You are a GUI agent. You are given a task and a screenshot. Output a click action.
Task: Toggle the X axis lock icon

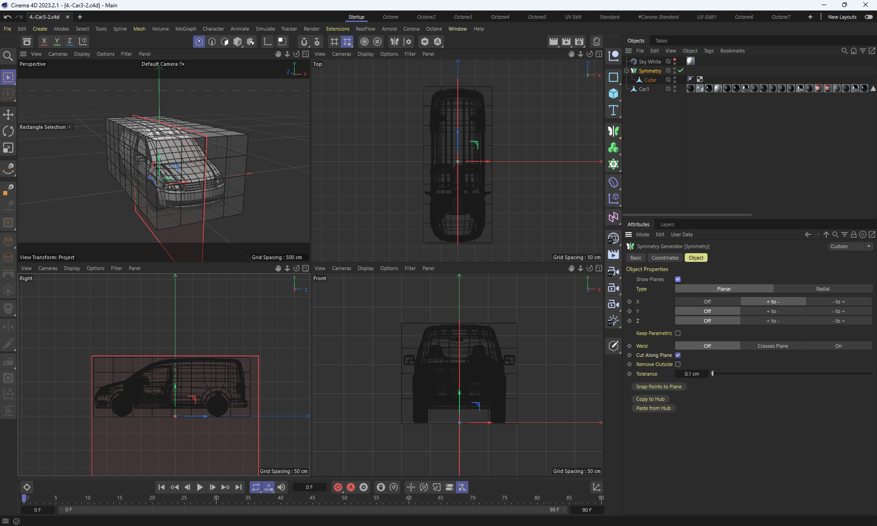coord(44,41)
